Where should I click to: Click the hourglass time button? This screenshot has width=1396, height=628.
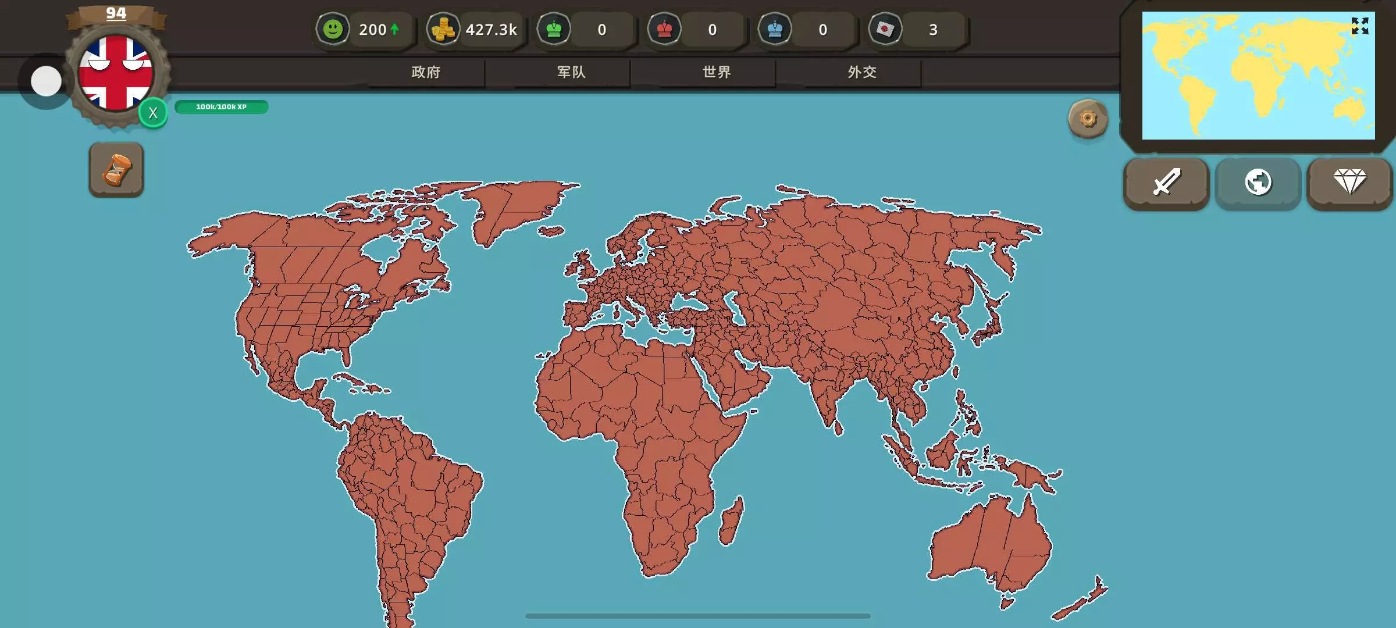116,170
